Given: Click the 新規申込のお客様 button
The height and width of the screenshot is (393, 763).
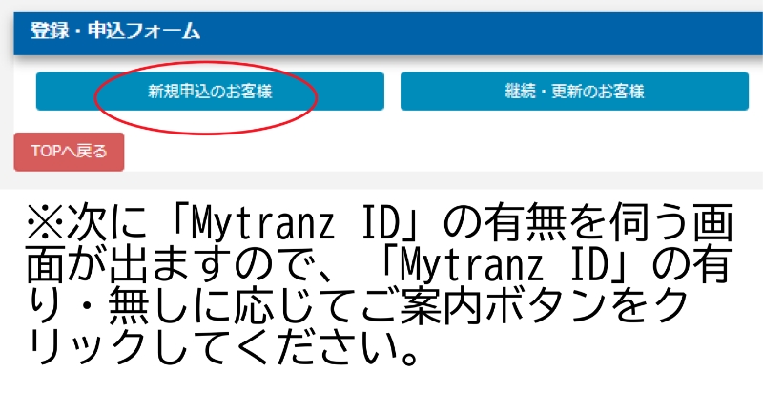Looking at the screenshot, I should (210, 92).
